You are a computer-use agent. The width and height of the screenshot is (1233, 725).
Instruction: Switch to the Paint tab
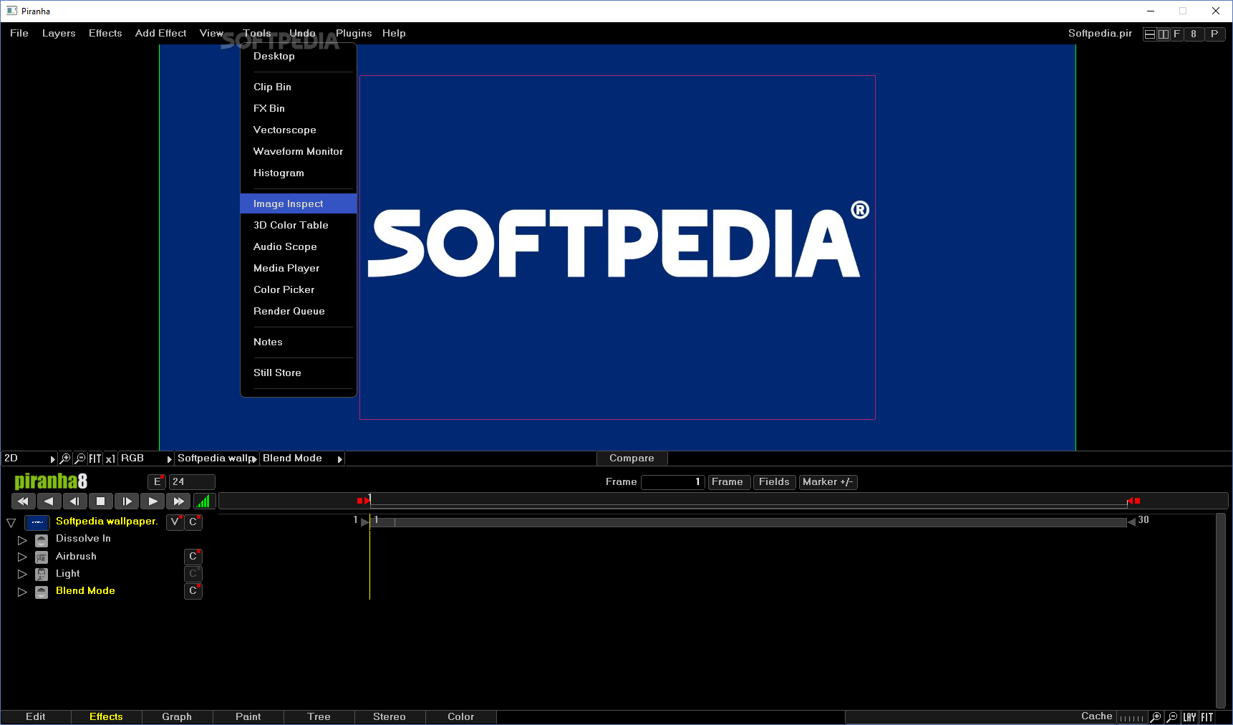tap(248, 717)
